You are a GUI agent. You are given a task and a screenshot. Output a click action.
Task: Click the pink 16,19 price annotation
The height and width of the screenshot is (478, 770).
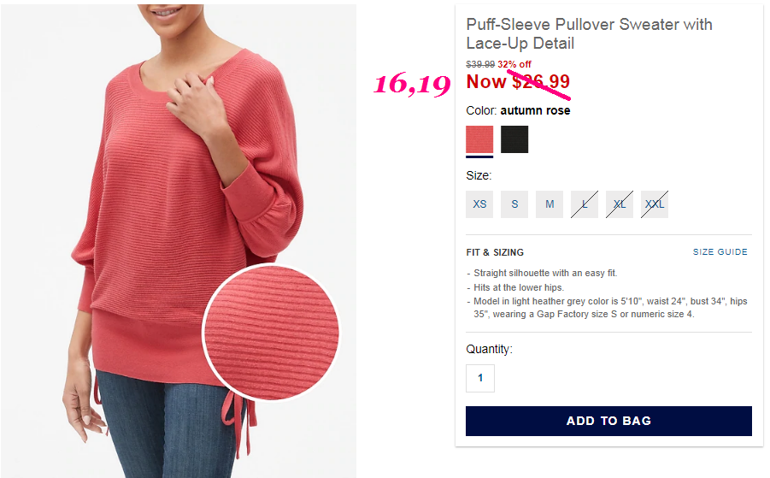(412, 84)
